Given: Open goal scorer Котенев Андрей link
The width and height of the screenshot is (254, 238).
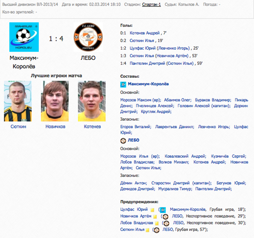Looking at the screenshot, I should (144, 33).
